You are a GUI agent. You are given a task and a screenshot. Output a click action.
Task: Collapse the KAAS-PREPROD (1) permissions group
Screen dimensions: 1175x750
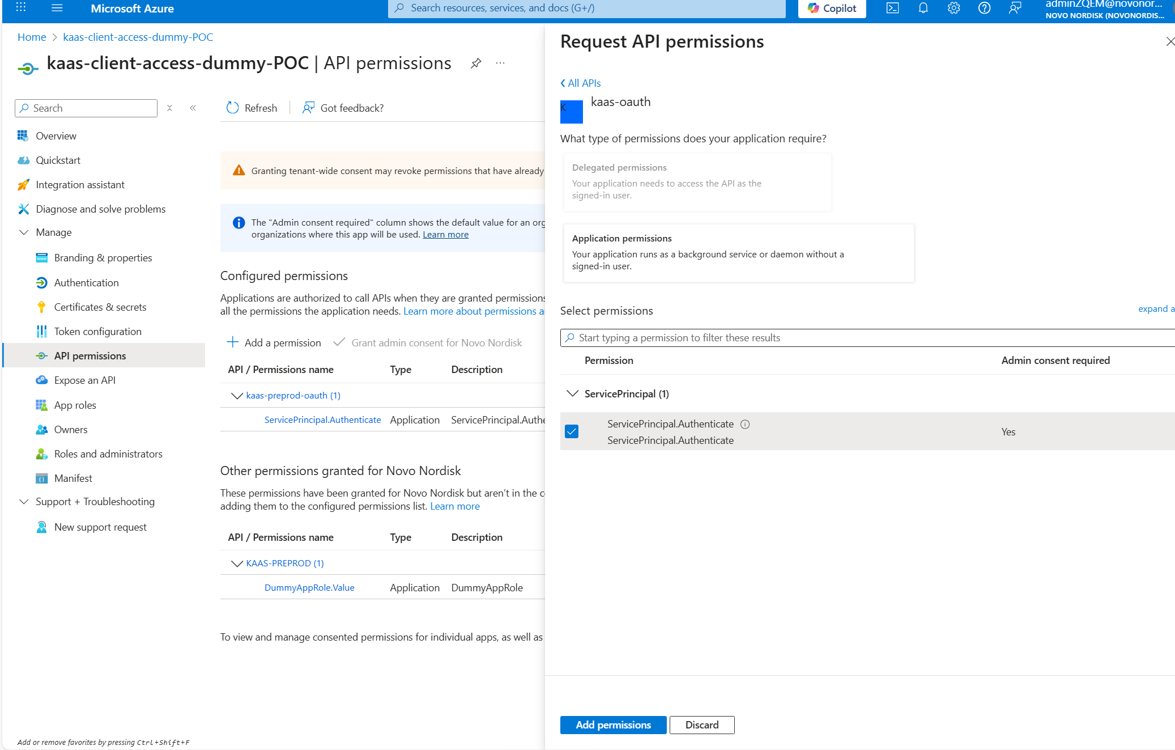coord(237,563)
